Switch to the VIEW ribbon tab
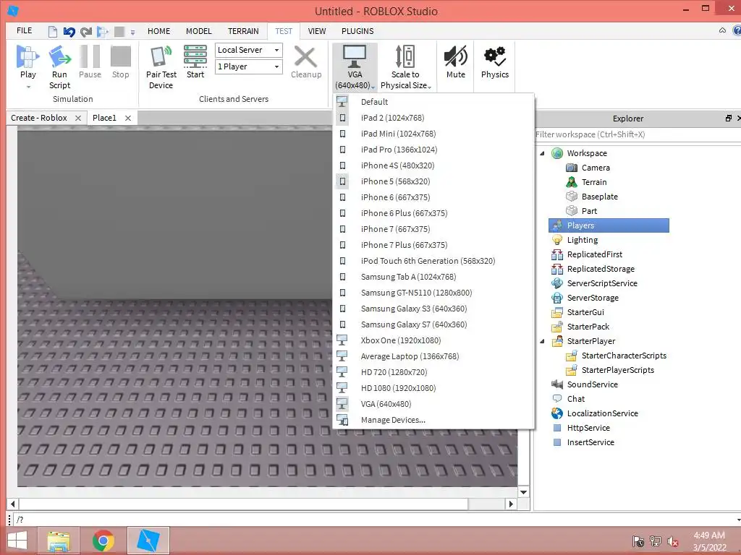741x555 pixels. click(317, 31)
